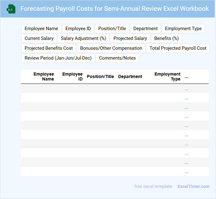Select the Projected Benefits Cost tag
Image resolution: width=216 pixels, height=199 pixels.
[49, 48]
